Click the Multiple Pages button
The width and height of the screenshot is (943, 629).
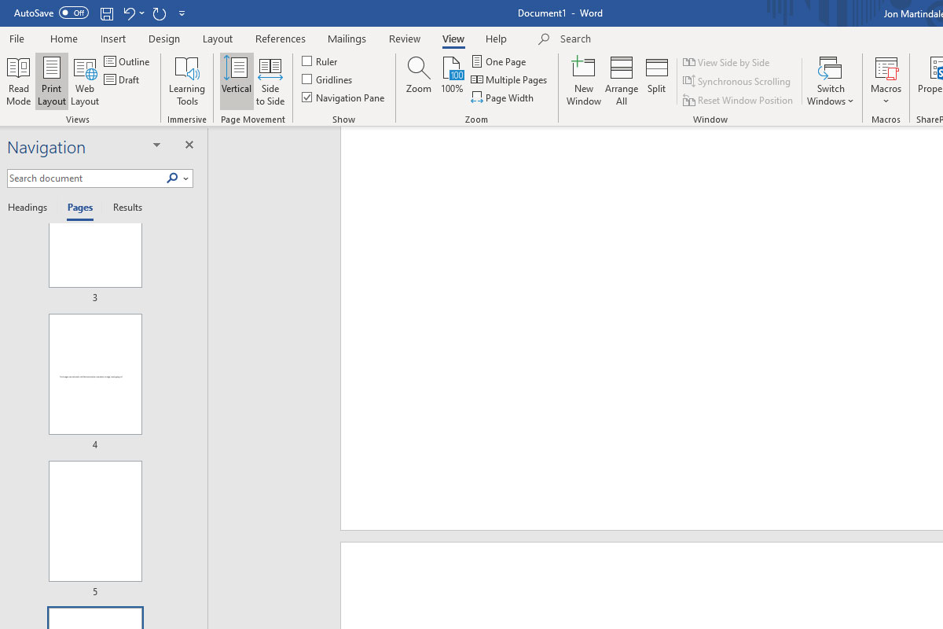(509, 79)
